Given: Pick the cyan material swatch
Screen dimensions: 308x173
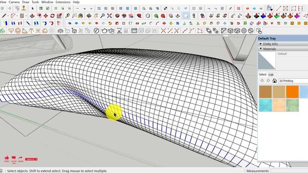Looking at the screenshot, I should click(265, 105).
